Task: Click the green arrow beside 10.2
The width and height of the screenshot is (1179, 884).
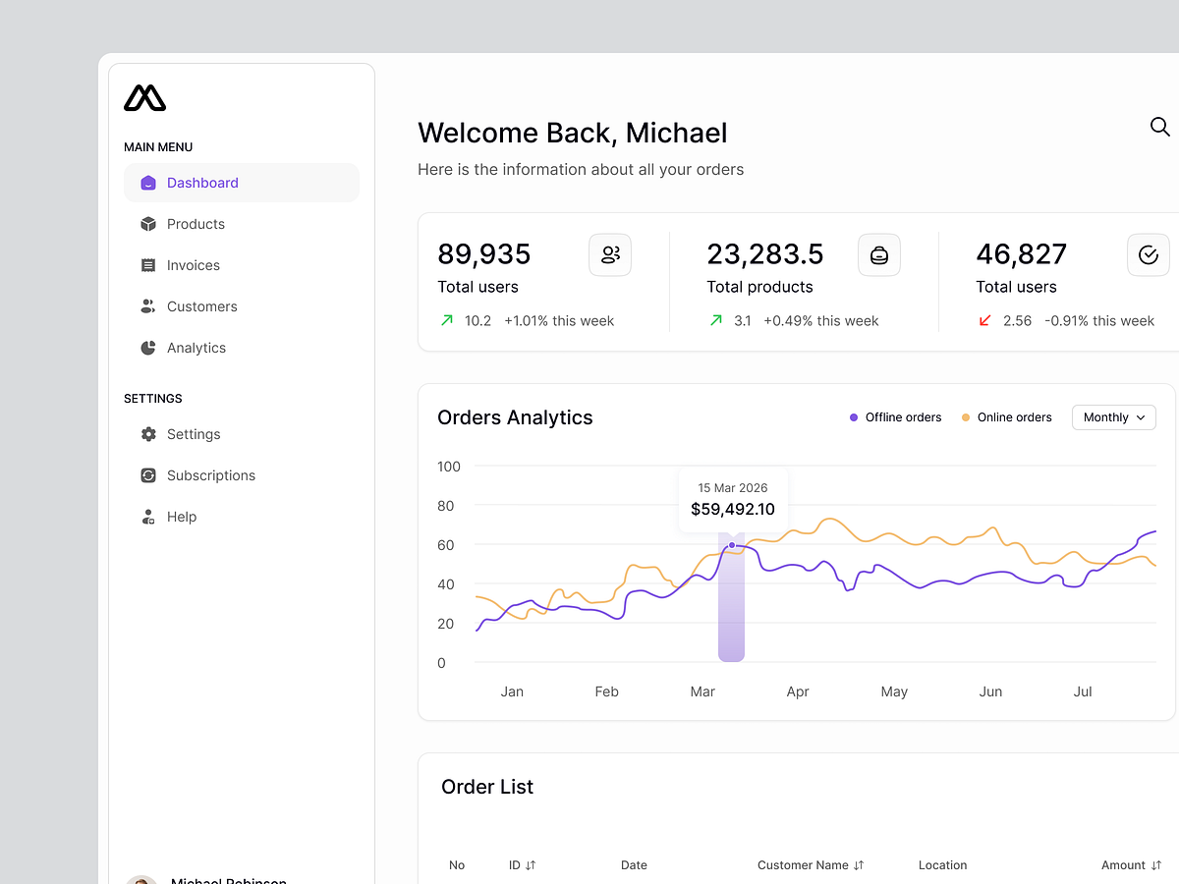Action: tap(447, 320)
